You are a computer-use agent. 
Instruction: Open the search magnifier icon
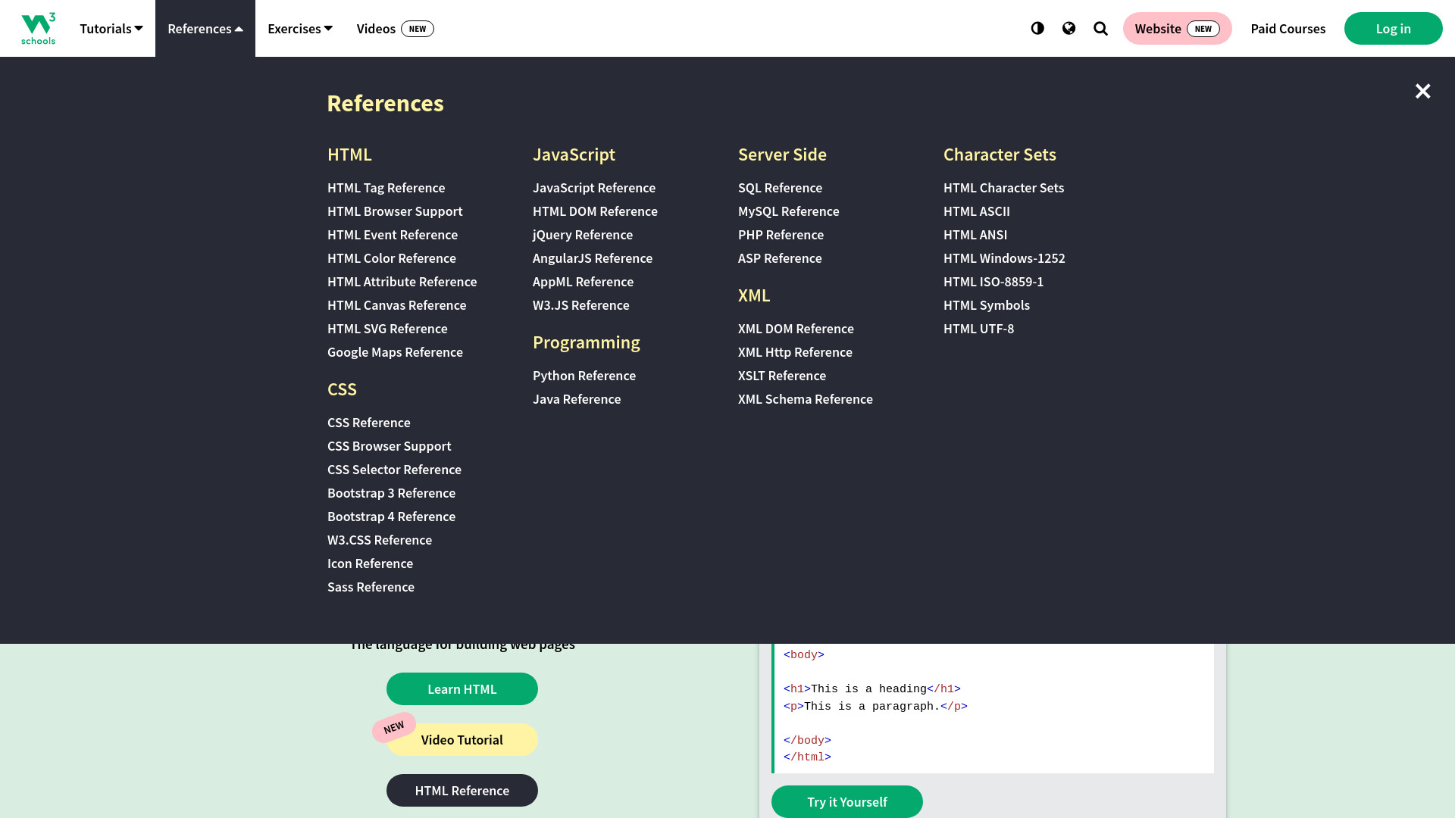1100,29
